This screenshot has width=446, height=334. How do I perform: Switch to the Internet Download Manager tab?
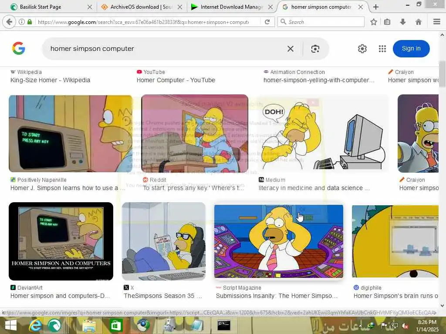click(232, 7)
